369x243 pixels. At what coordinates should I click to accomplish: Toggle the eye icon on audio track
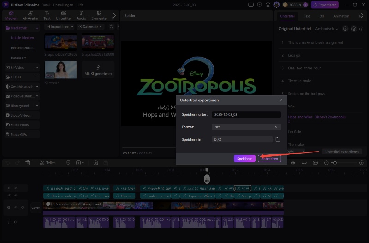[15, 222]
